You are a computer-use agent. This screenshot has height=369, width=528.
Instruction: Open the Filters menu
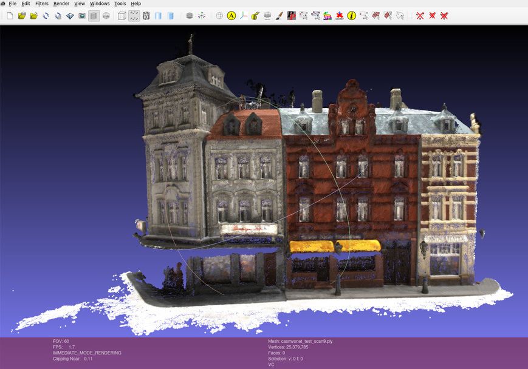(41, 4)
